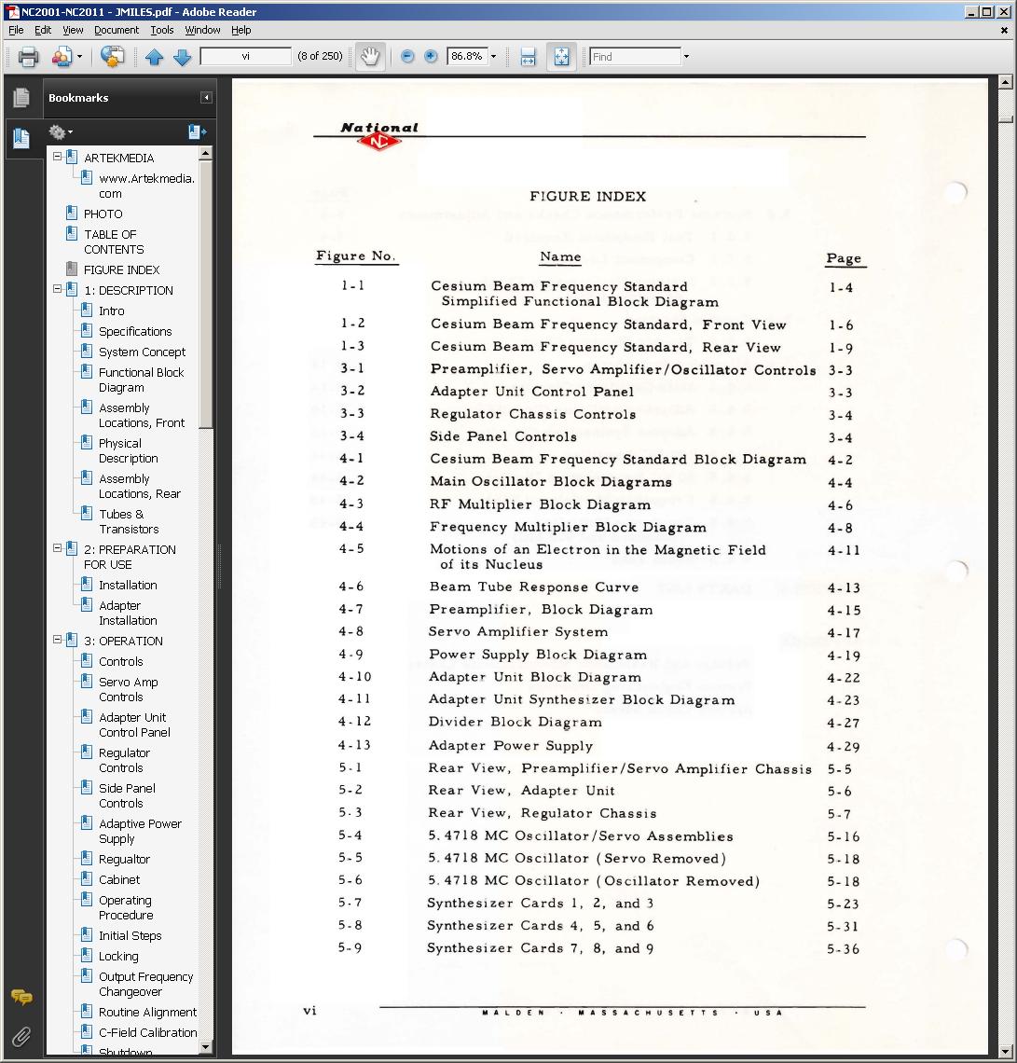1017x1063 pixels.
Task: Click bookmarks panel scroll down arrow
Action: pyautogui.click(x=206, y=1047)
